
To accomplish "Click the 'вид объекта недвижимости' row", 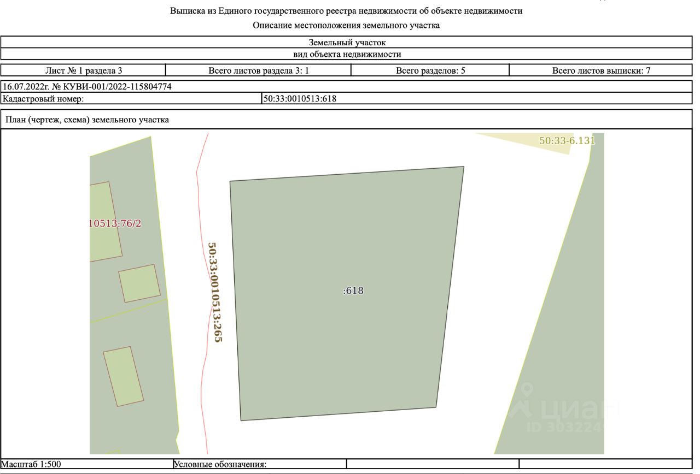I will point(347,54).
